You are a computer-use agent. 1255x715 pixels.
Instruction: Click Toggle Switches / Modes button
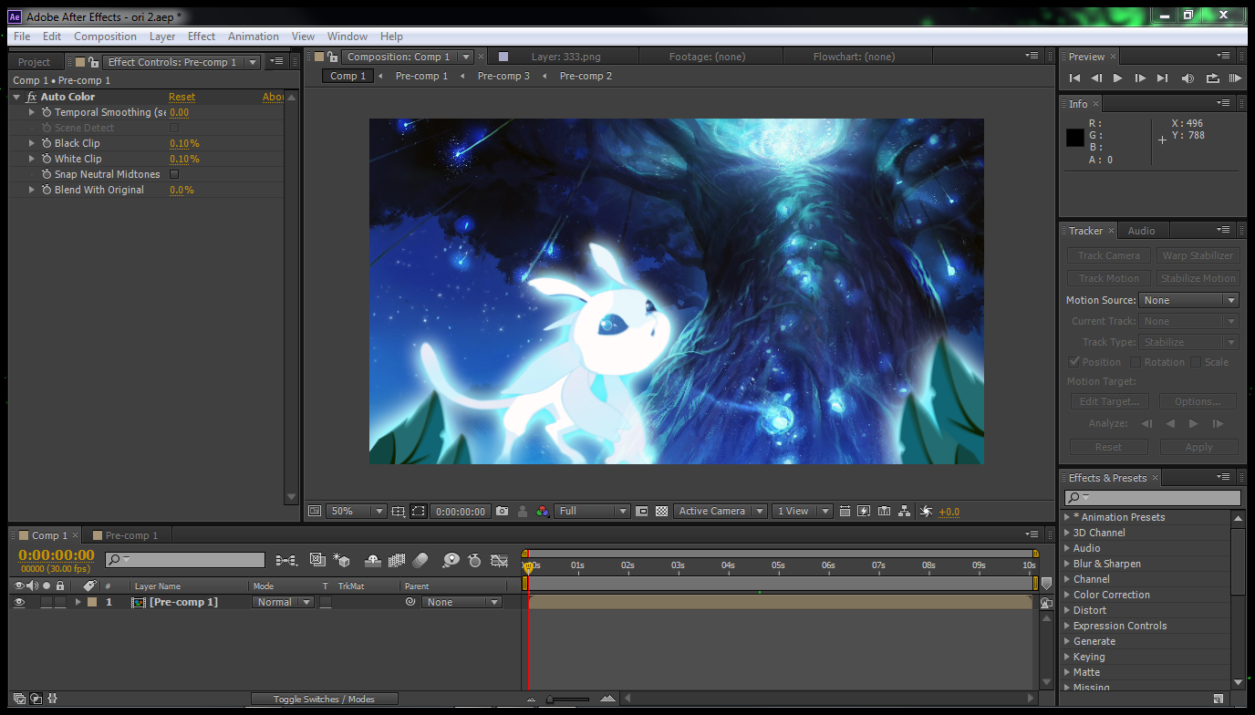click(x=324, y=699)
